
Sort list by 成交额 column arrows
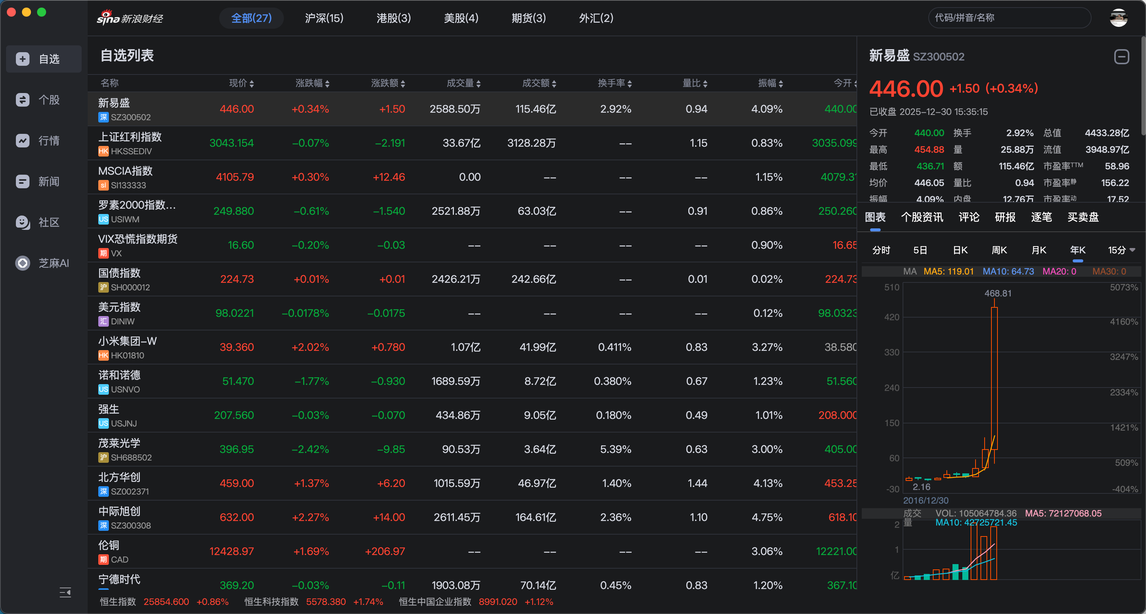(554, 84)
